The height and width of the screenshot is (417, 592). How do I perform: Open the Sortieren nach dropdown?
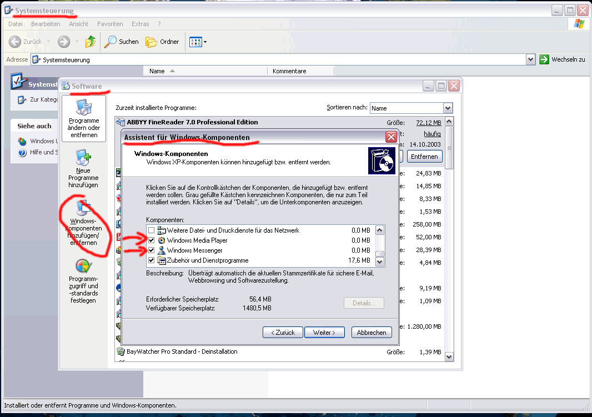point(448,108)
